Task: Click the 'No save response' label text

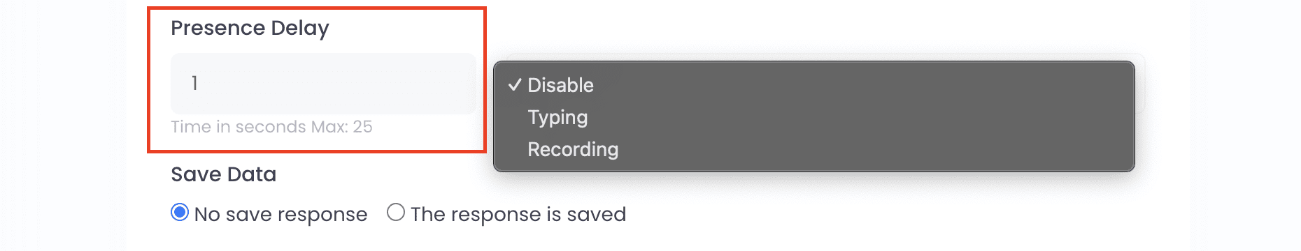Action: point(280,214)
